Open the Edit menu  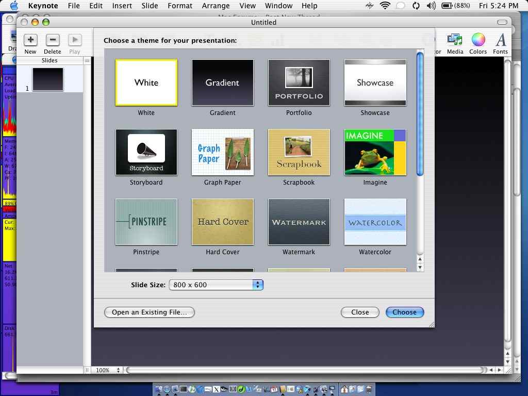[96, 6]
